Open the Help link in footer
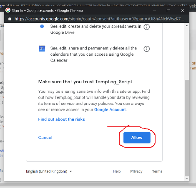 click(x=117, y=171)
